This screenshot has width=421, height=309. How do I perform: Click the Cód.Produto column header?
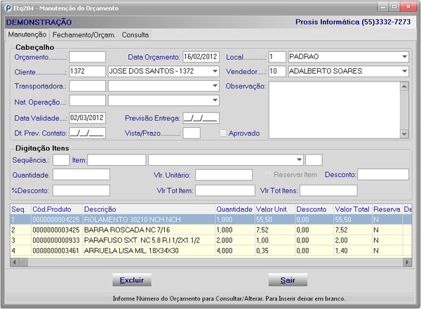pos(57,209)
